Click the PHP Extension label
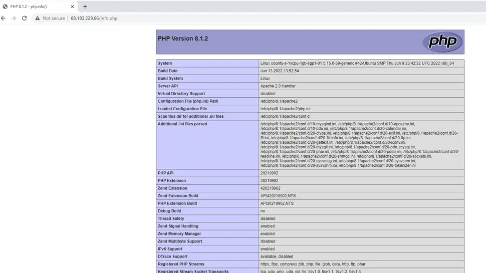The image size is (486, 273). coord(172,181)
